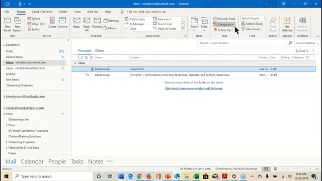
Task: Open the Follow Up flag menu
Action: click(x=223, y=30)
